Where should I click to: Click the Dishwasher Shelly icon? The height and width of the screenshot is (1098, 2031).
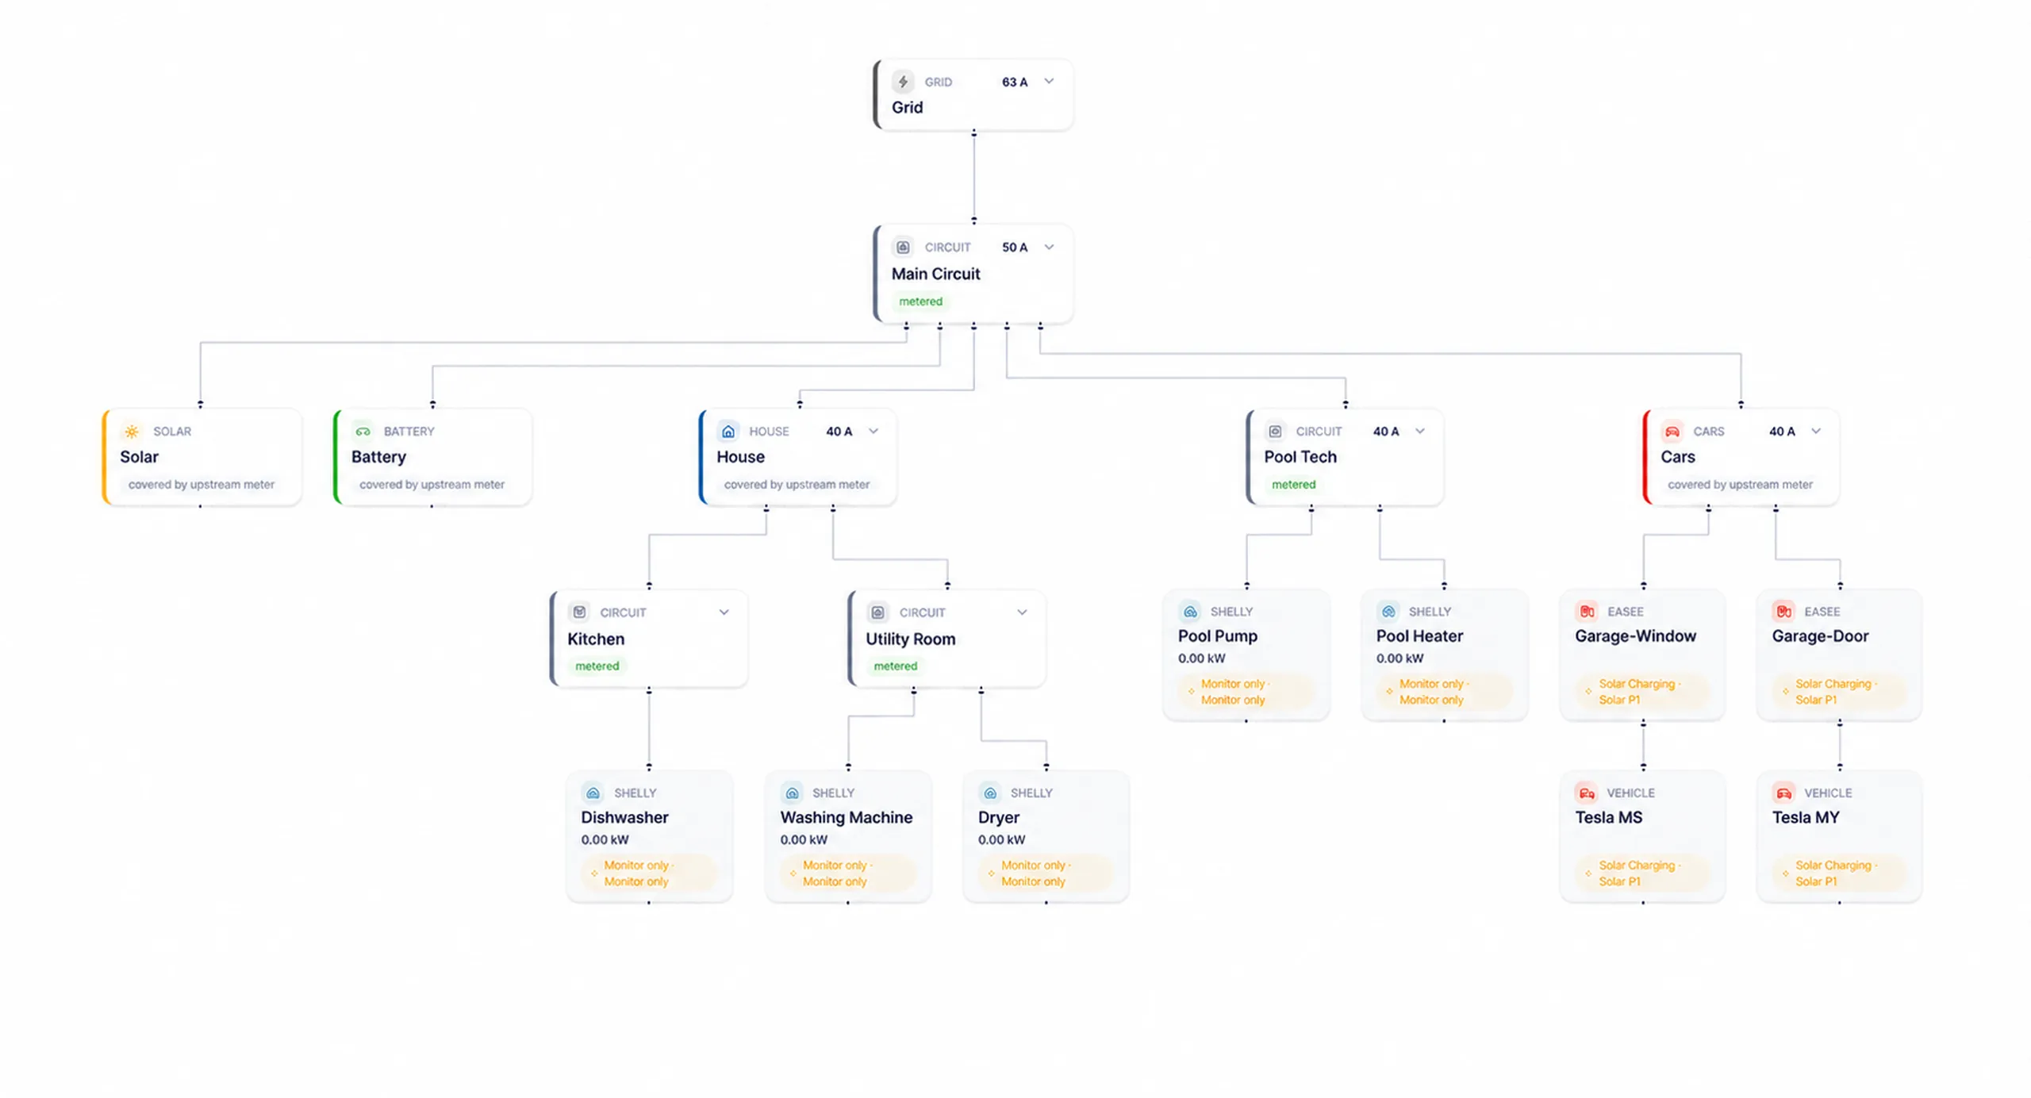pyautogui.click(x=593, y=793)
